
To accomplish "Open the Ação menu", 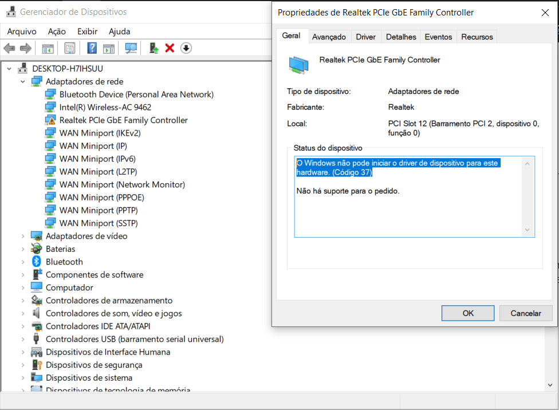I will tap(57, 31).
